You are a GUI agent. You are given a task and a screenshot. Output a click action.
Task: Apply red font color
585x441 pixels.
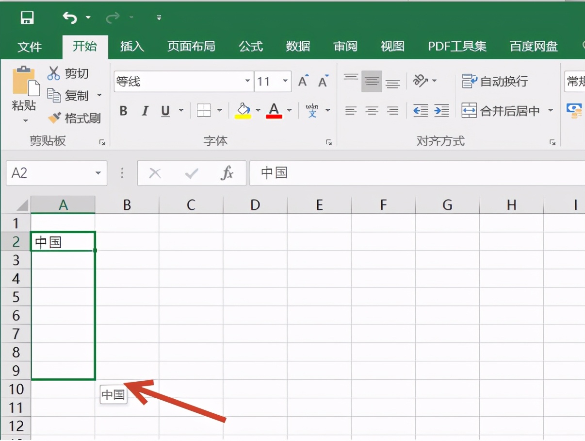274,111
